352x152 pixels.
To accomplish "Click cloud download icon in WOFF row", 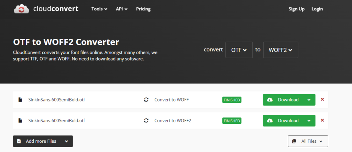I will pyautogui.click(x=270, y=100).
